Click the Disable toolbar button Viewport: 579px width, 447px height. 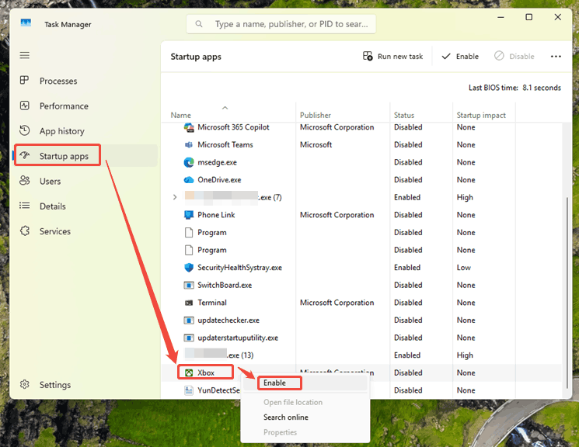[514, 57]
